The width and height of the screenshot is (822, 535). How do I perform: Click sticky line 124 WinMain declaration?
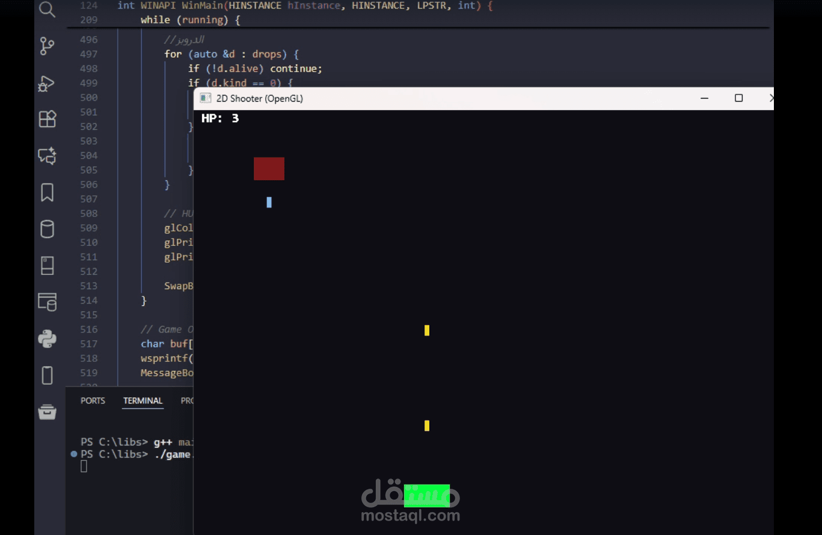[305, 5]
